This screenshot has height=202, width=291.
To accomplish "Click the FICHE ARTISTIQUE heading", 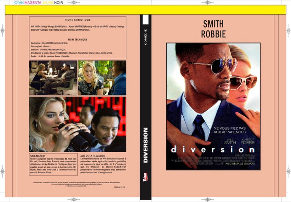I will (77, 20).
